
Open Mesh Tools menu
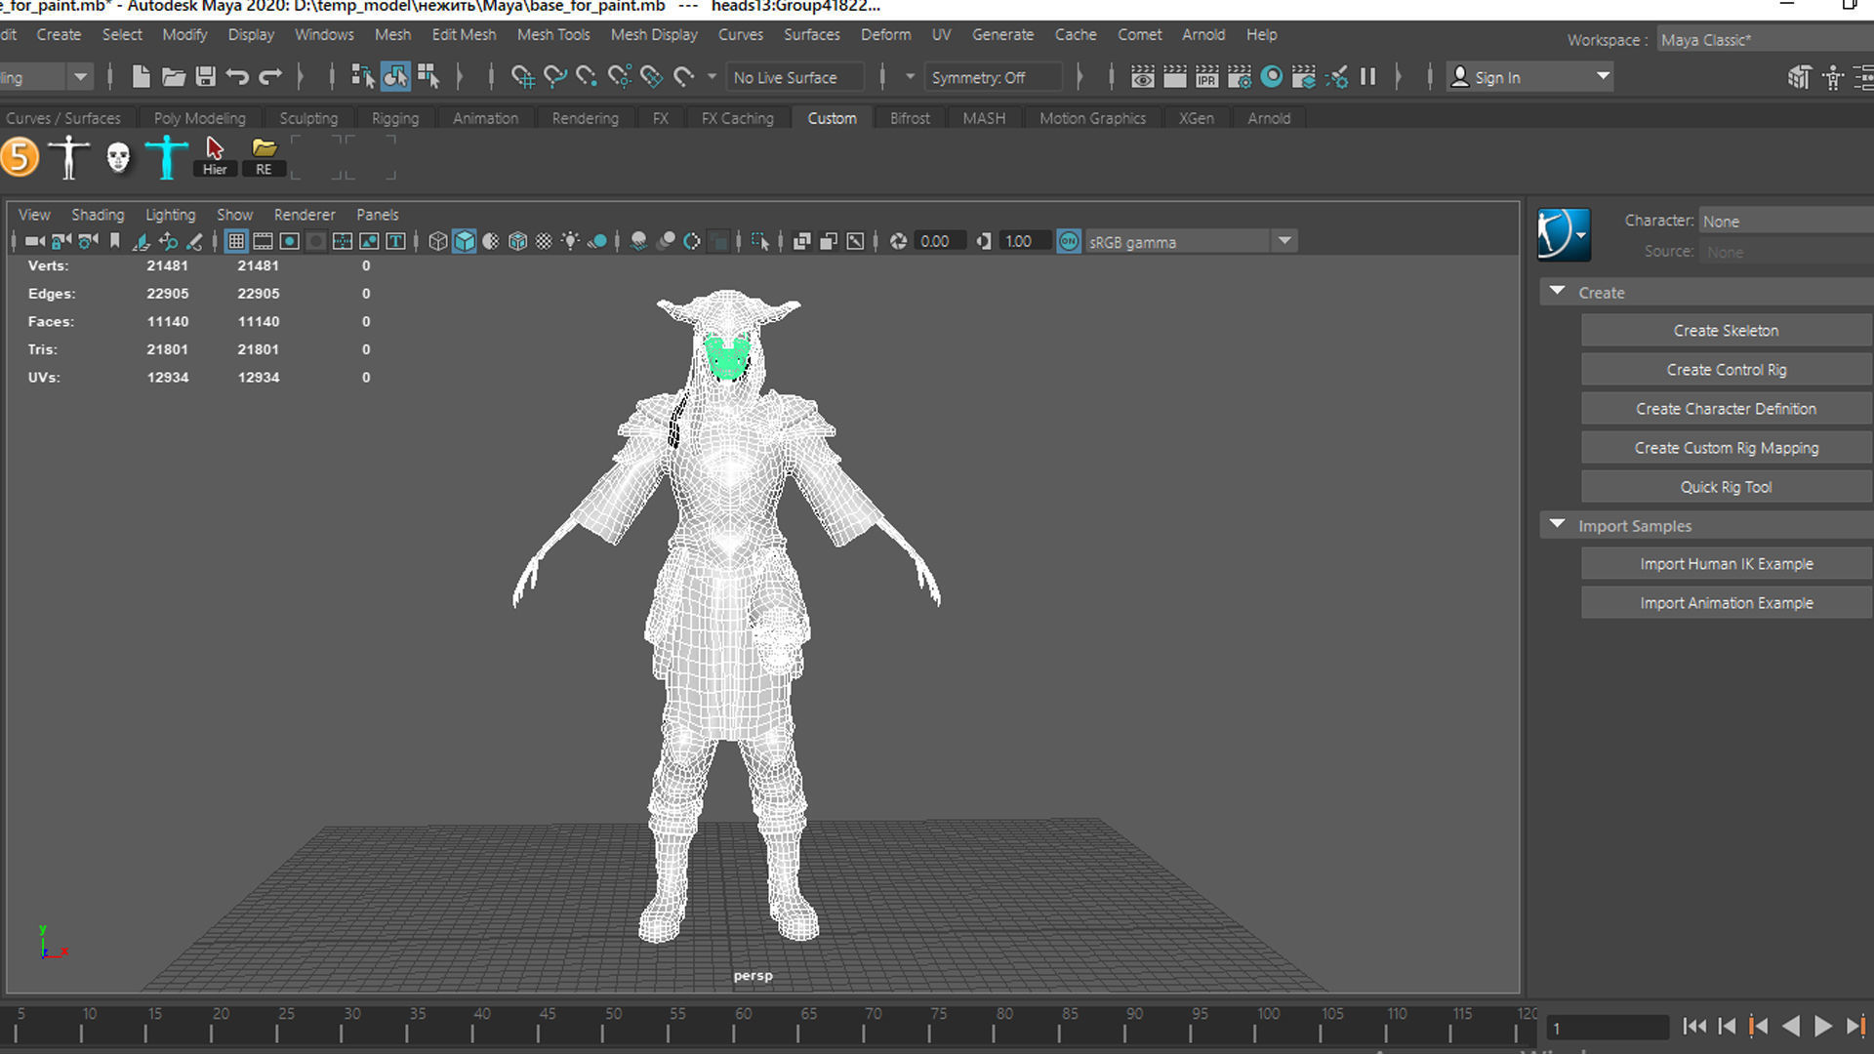[553, 34]
